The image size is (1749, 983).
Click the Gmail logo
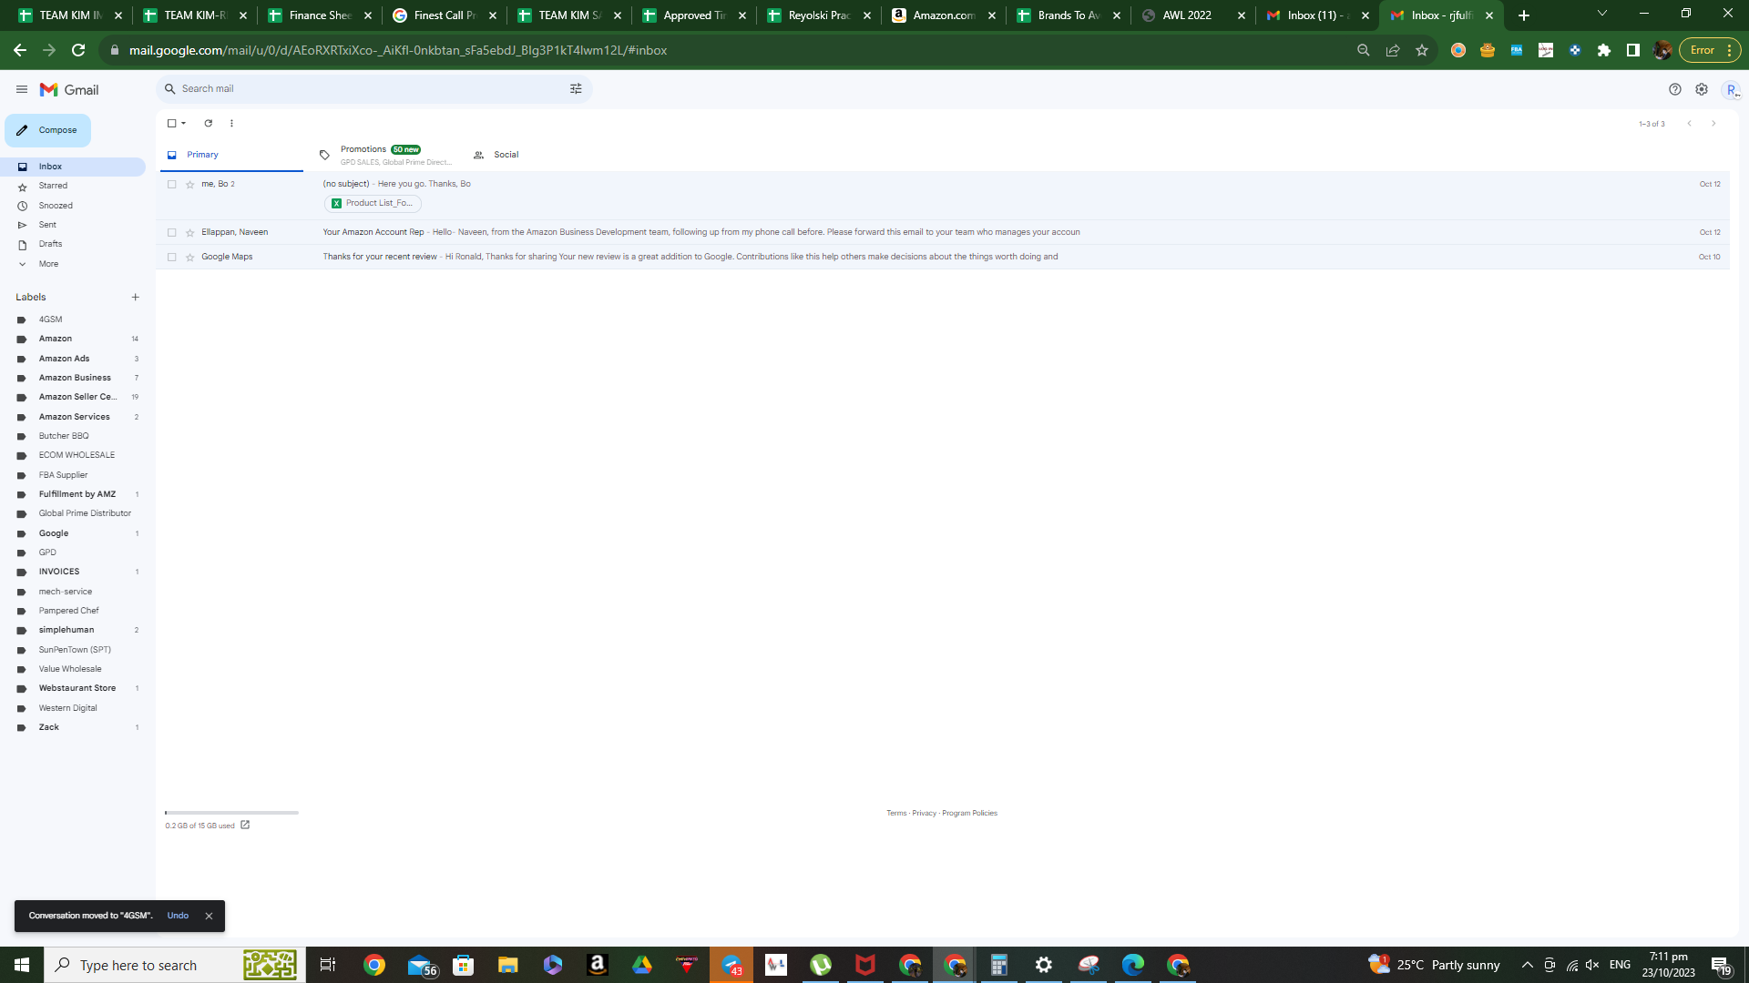(69, 89)
